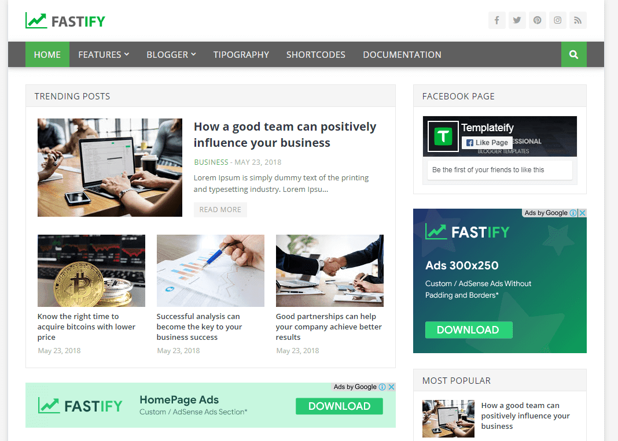This screenshot has height=441, width=618.
Task: Click the Read More button
Action: (220, 210)
